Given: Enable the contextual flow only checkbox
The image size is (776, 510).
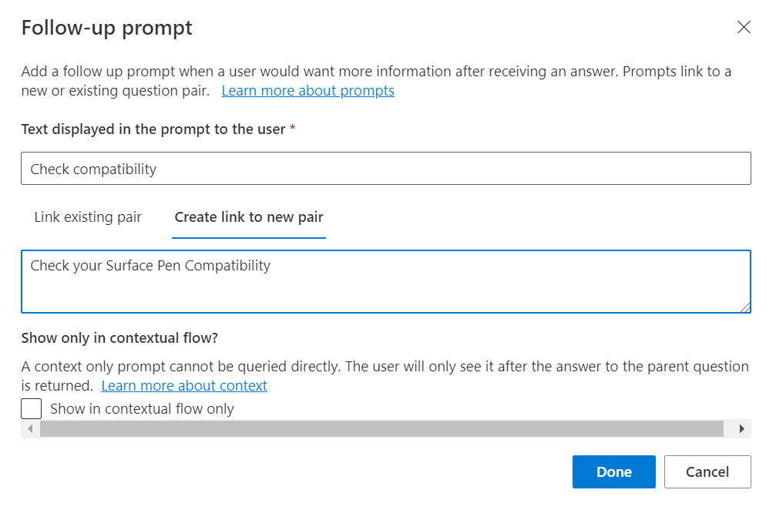Looking at the screenshot, I should pyautogui.click(x=32, y=408).
